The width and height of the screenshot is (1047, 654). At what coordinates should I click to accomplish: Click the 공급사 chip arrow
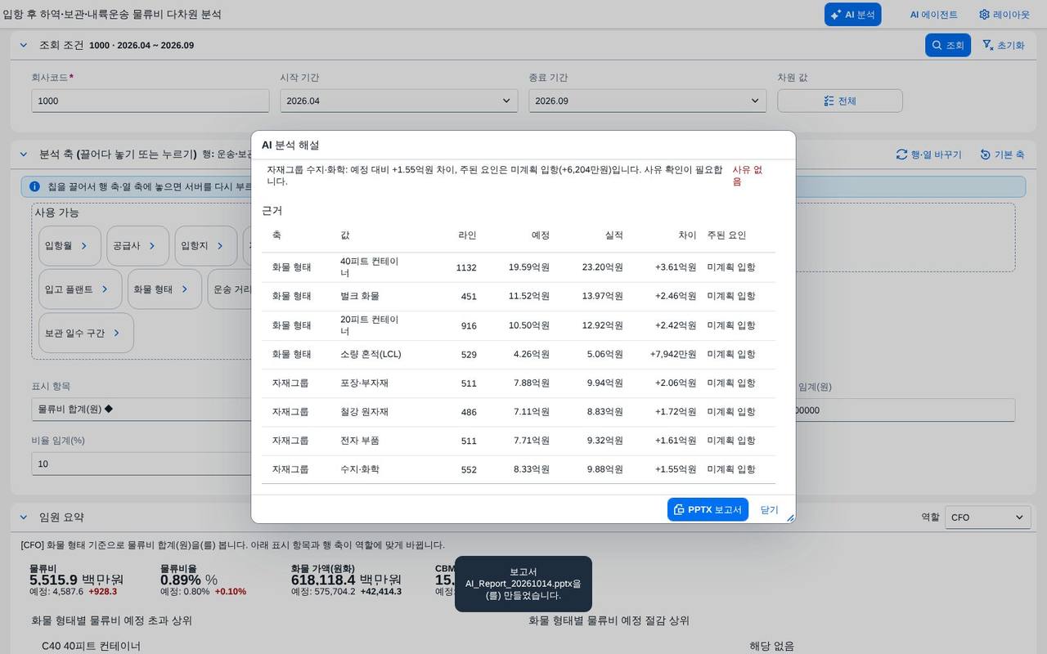pyautogui.click(x=154, y=245)
